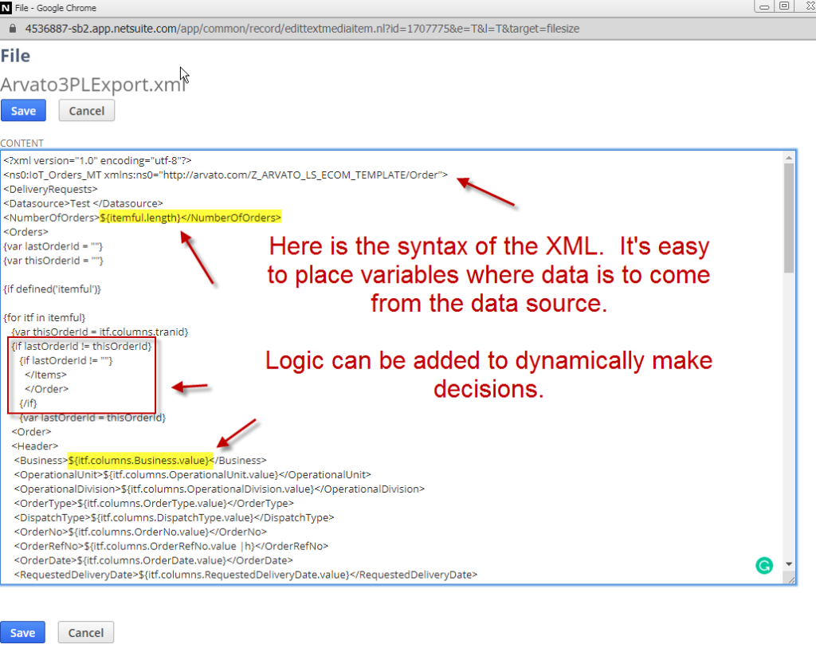Click the 'File' page heading
Viewport: 816px width, 656px height.
[16, 56]
